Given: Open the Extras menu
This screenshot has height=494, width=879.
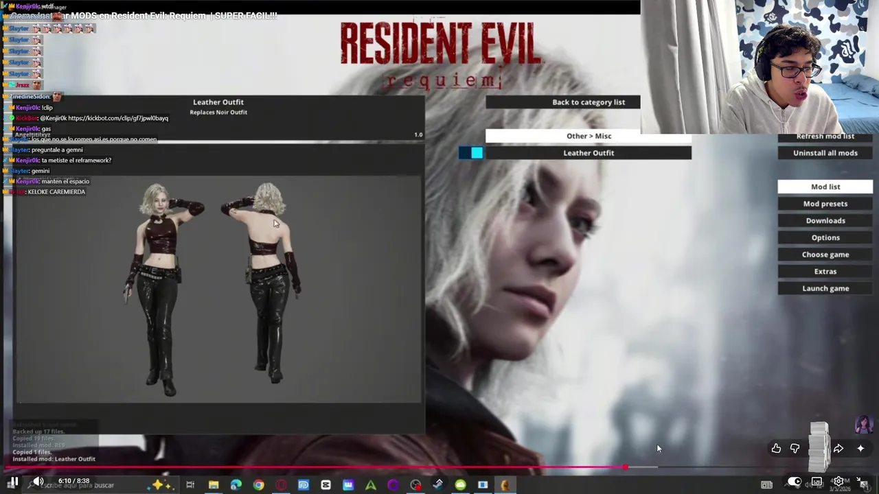Looking at the screenshot, I should pos(825,272).
